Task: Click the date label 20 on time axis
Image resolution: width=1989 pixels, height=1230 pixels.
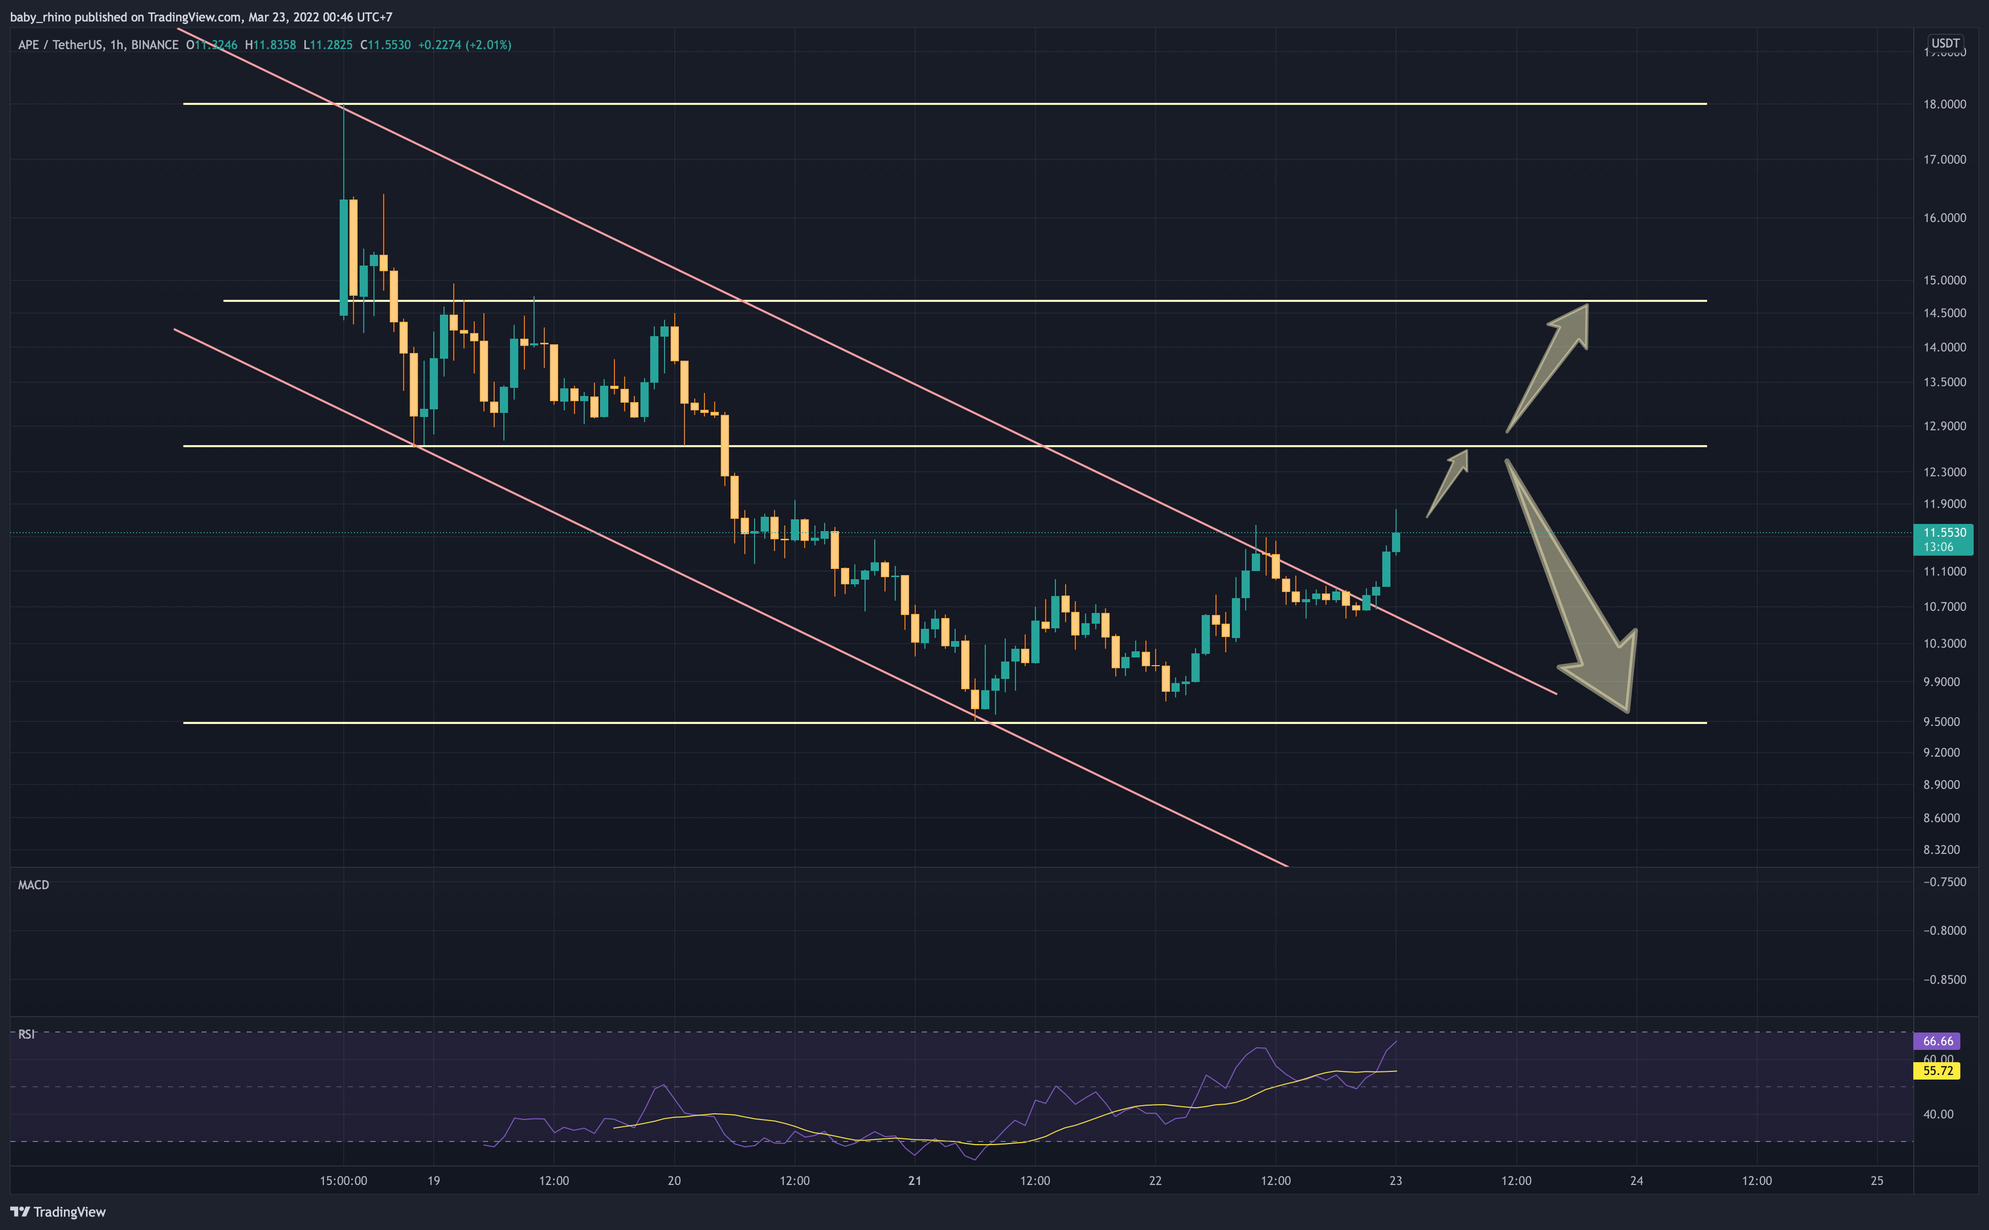Action: pyautogui.click(x=674, y=1181)
